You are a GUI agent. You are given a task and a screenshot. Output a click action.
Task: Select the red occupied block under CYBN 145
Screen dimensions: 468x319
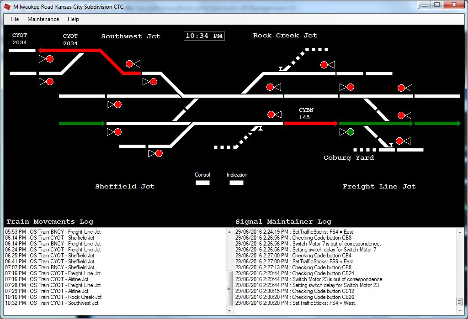311,123
